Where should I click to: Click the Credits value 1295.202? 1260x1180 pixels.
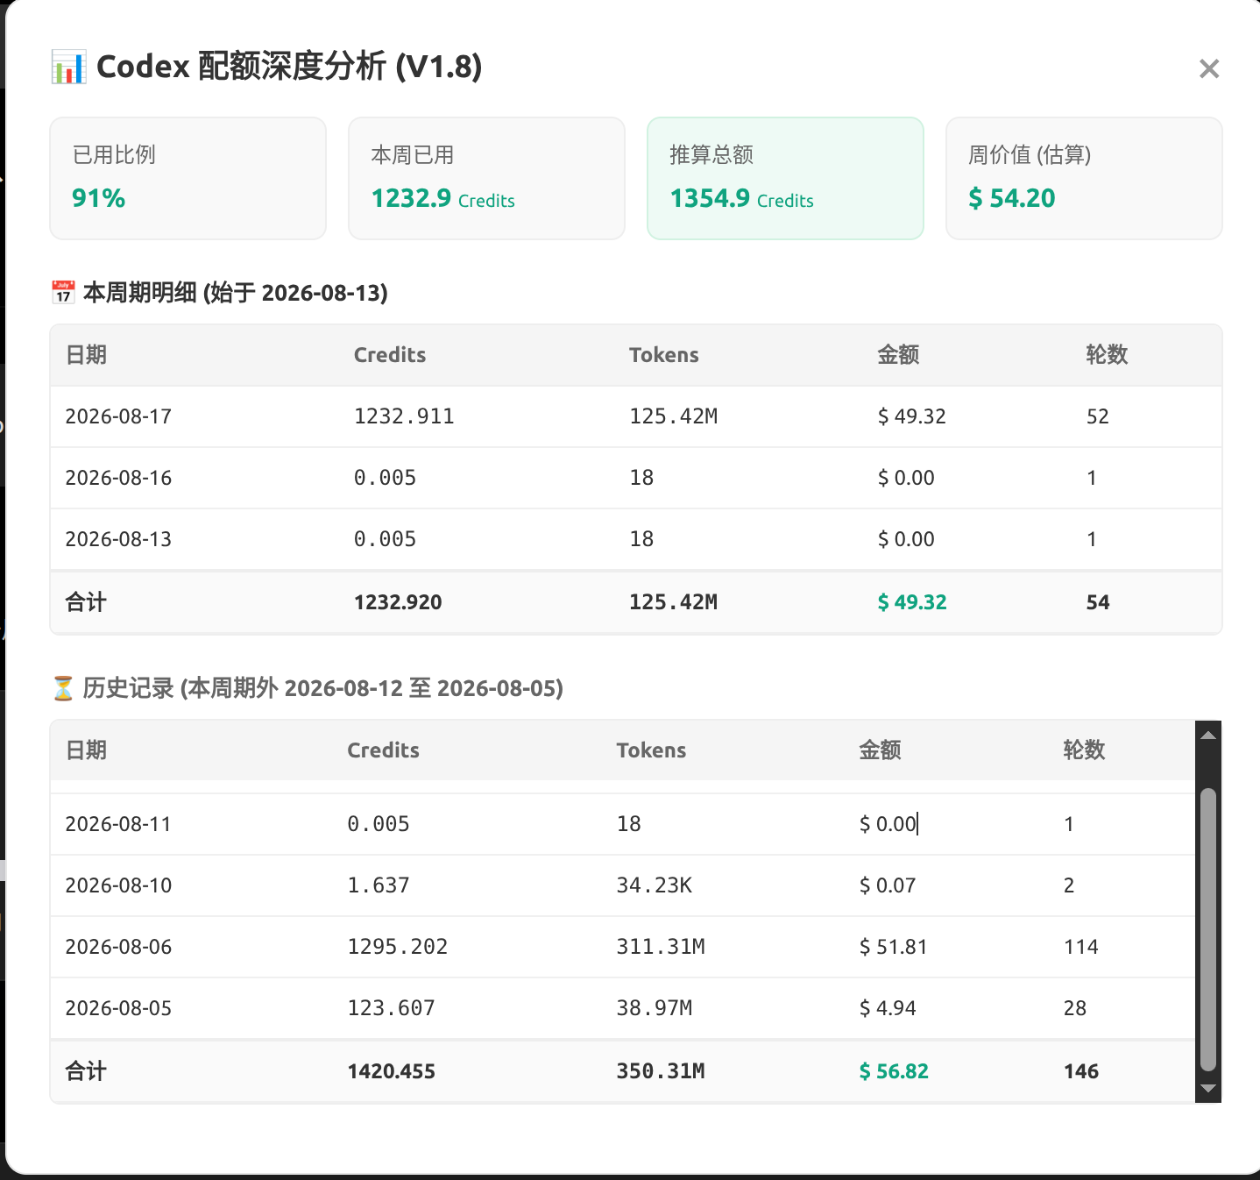click(398, 947)
